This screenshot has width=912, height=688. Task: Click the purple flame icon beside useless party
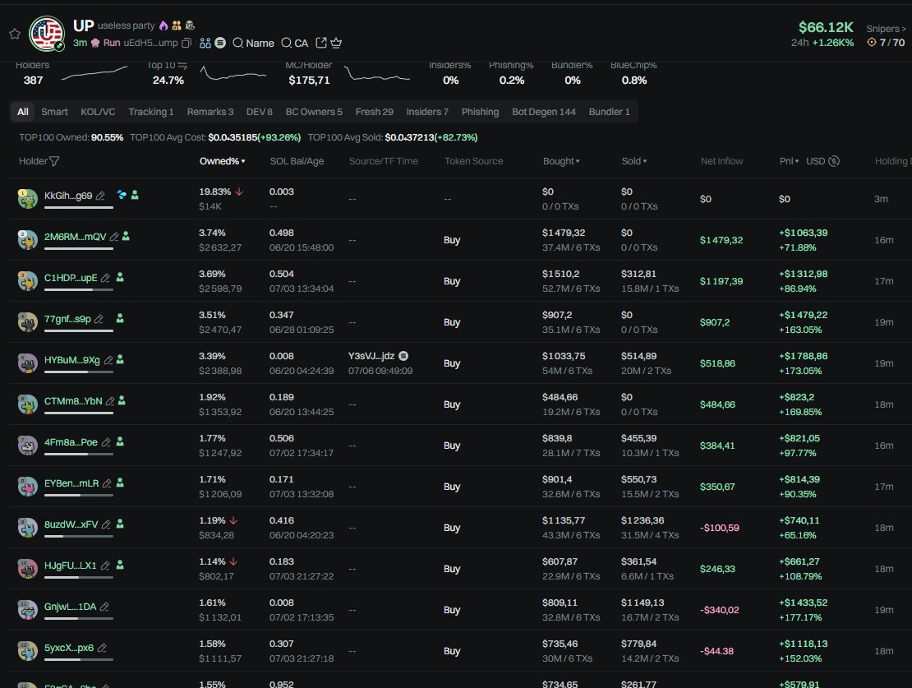tap(164, 25)
